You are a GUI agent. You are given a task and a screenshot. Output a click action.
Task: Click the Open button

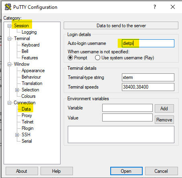[x=126, y=171]
